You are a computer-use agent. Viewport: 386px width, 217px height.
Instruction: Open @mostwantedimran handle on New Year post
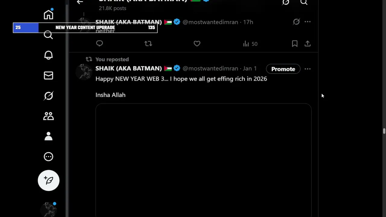[210, 68]
